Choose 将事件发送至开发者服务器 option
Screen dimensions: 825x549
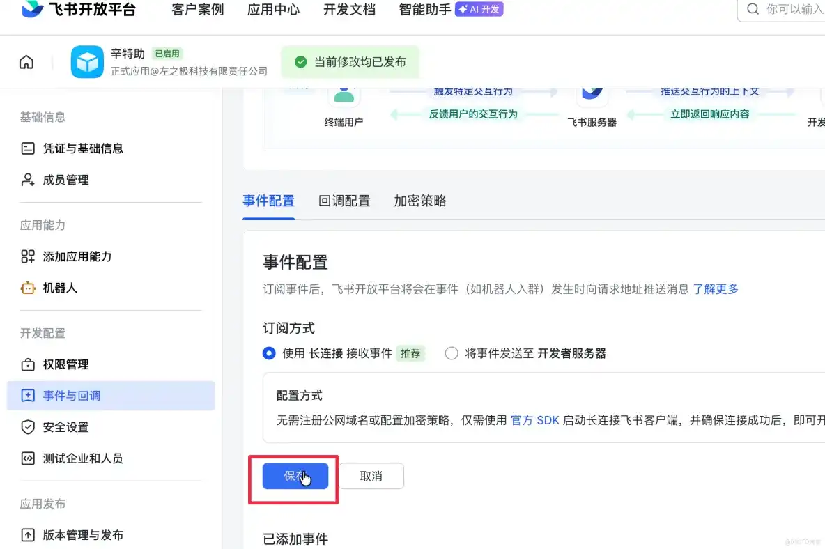[452, 353]
